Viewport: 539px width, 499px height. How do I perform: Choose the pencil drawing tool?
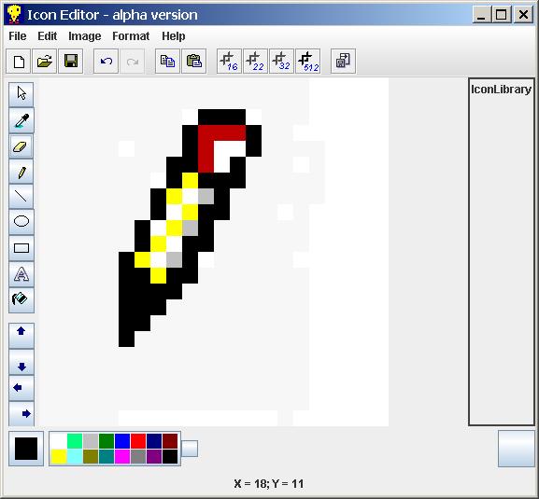click(21, 172)
